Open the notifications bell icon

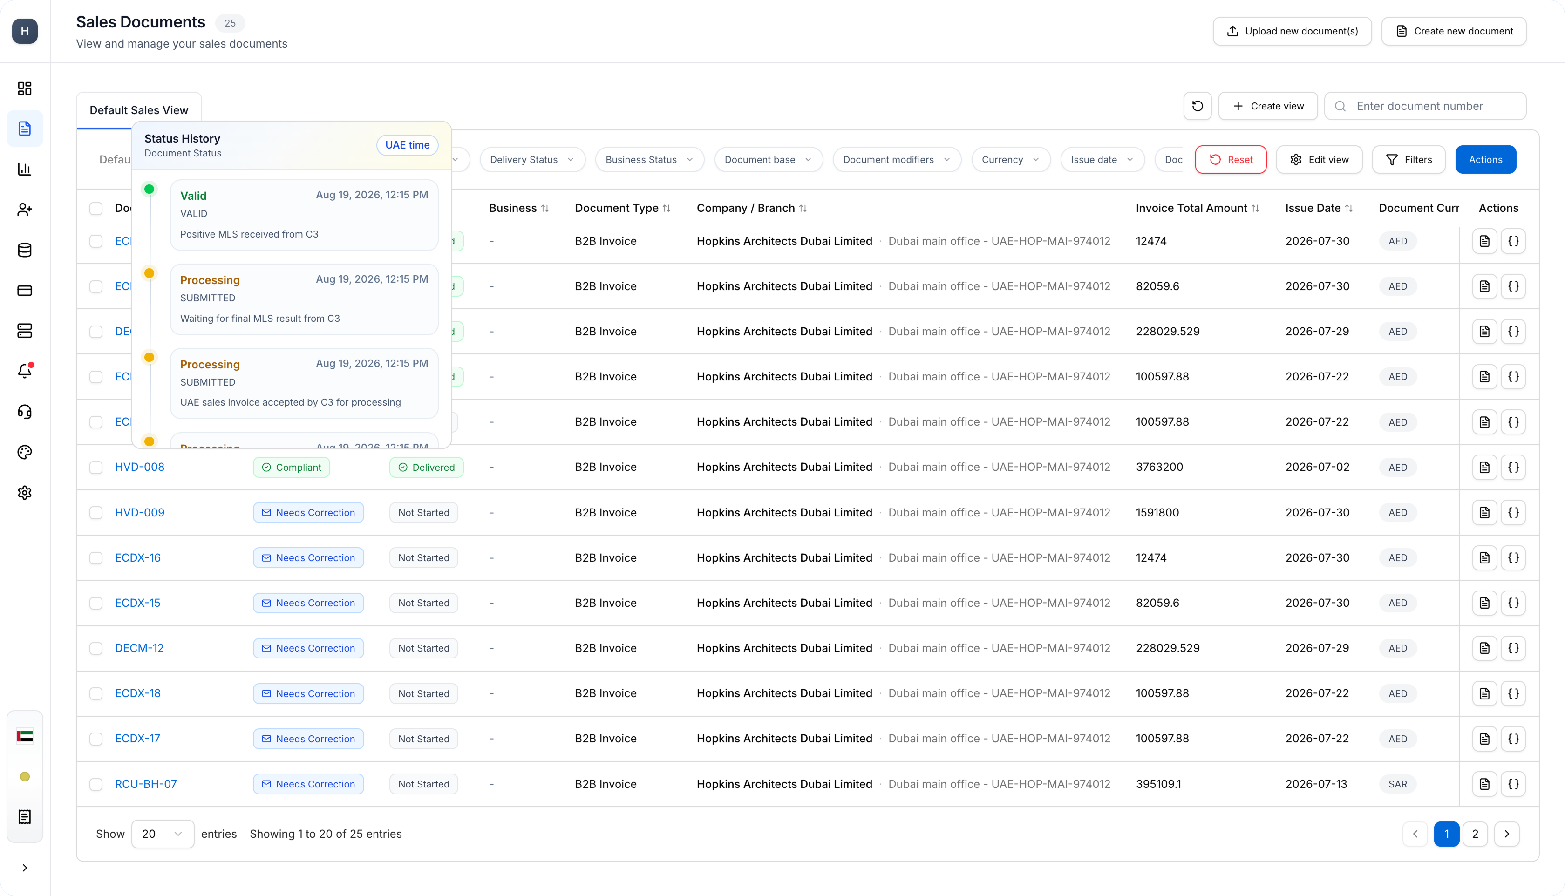(25, 371)
